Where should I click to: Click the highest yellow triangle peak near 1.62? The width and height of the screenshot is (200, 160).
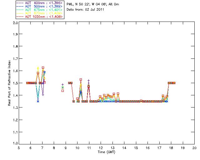(38, 68)
